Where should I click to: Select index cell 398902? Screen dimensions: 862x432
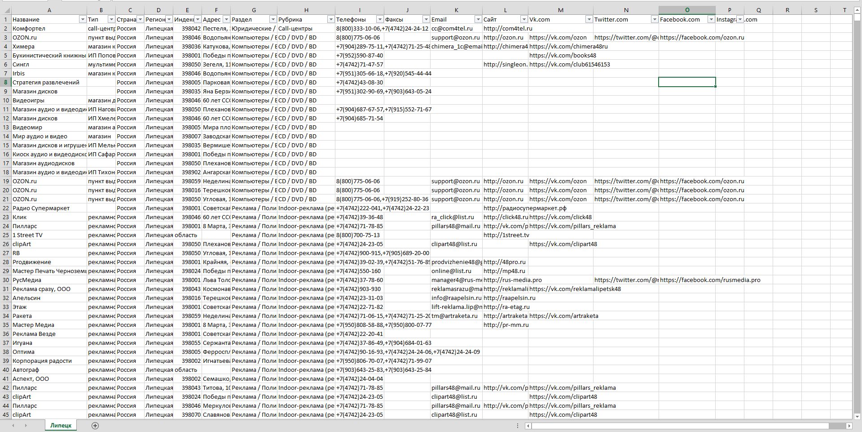(187, 172)
